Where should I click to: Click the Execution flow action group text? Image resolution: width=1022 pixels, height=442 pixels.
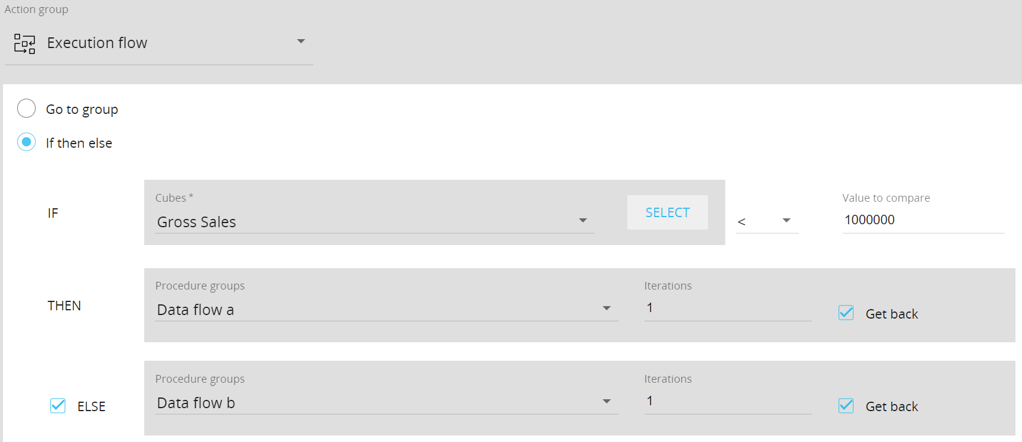[x=97, y=43]
